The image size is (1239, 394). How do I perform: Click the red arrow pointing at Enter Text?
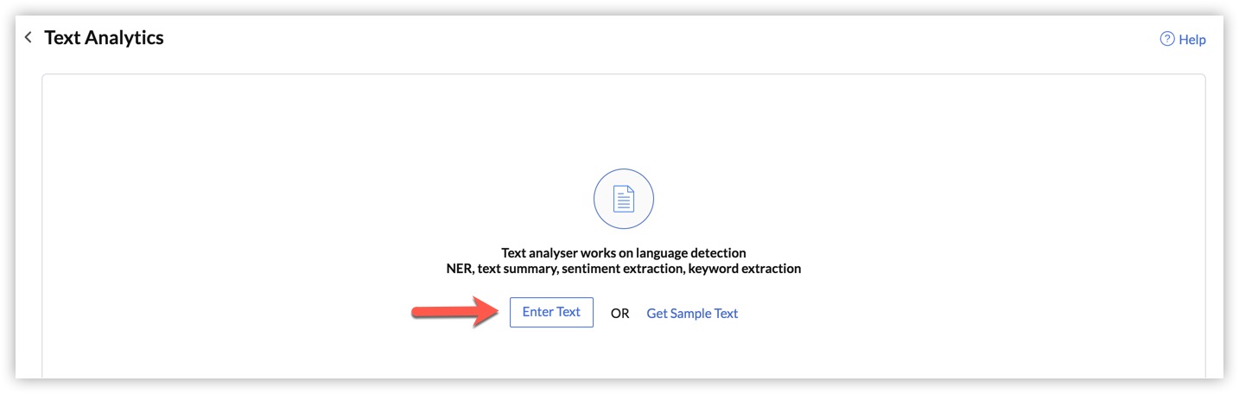(x=451, y=312)
